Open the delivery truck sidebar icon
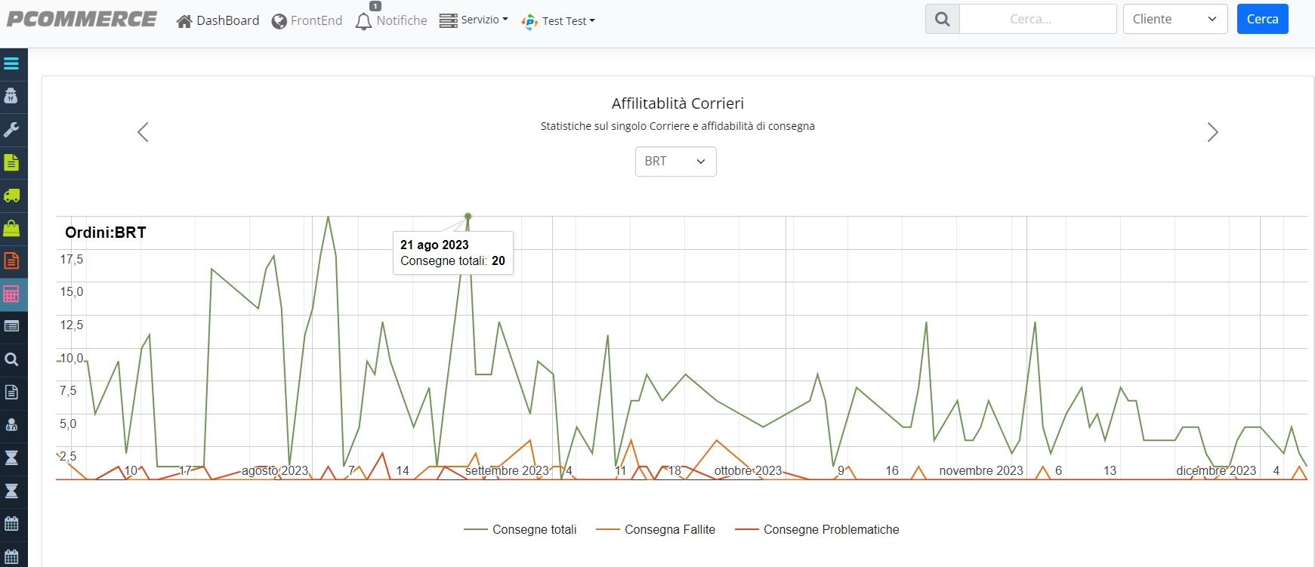 click(11, 195)
